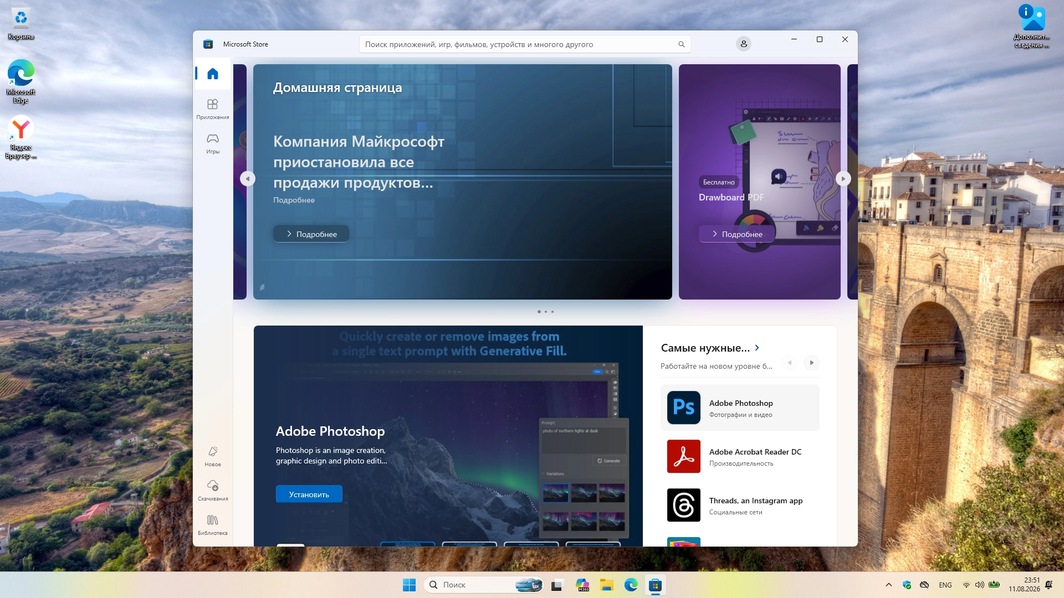This screenshot has width=1064, height=598.
Task: Open the Threads app icon
Action: 684,505
